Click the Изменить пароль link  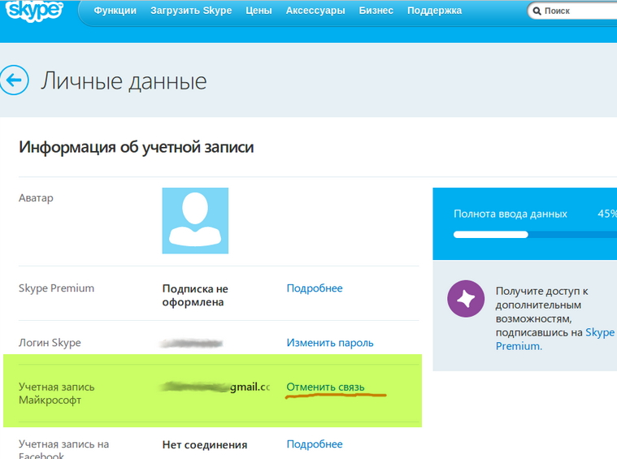tap(330, 343)
